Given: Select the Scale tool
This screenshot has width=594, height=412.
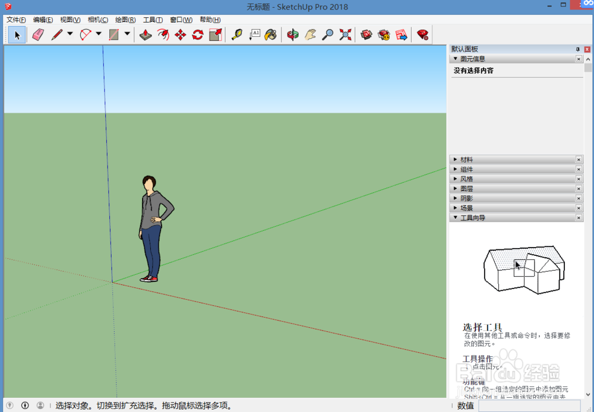Looking at the screenshot, I should pos(215,35).
